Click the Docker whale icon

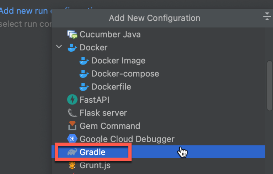click(x=72, y=47)
